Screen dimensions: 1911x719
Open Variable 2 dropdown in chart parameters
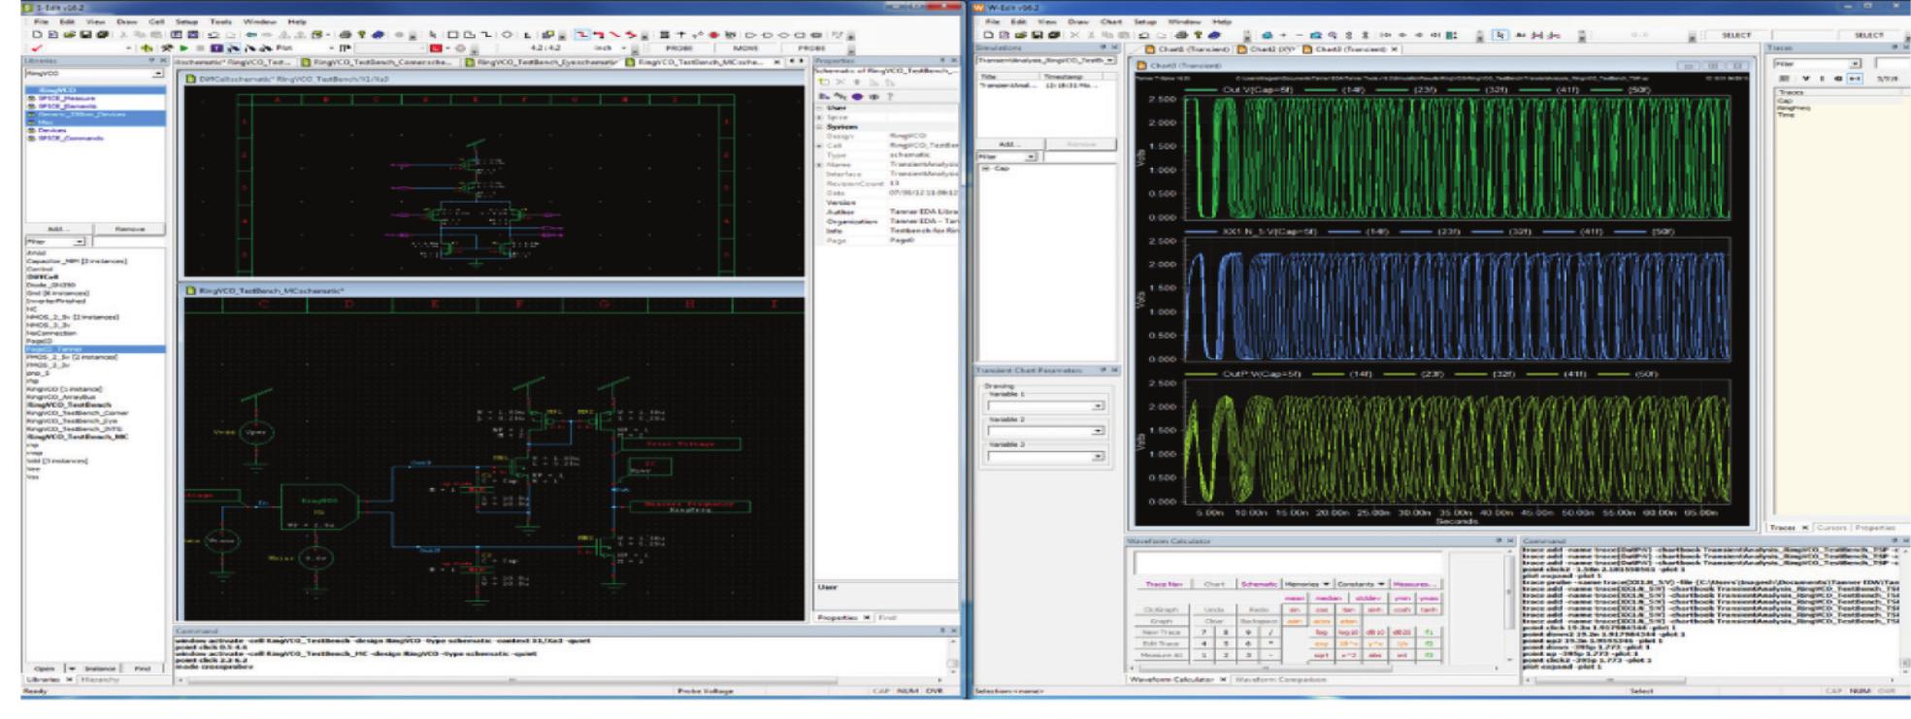(1098, 431)
